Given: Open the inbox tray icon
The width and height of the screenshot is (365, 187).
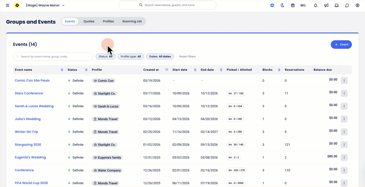Looking at the screenshot, I should click(336, 5).
